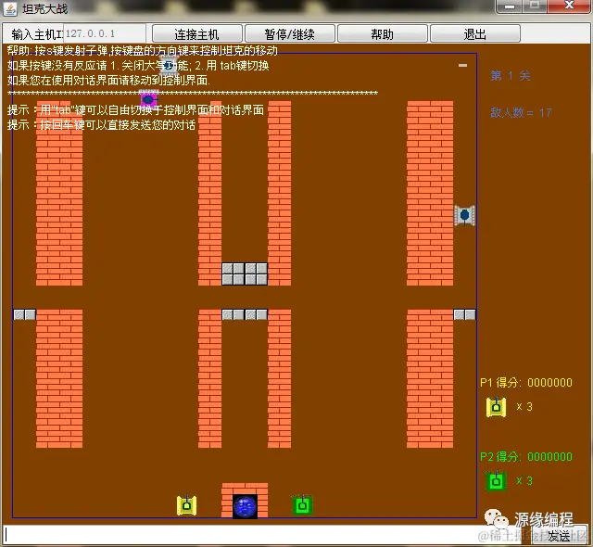Click the '输入主机I' label

(37, 34)
